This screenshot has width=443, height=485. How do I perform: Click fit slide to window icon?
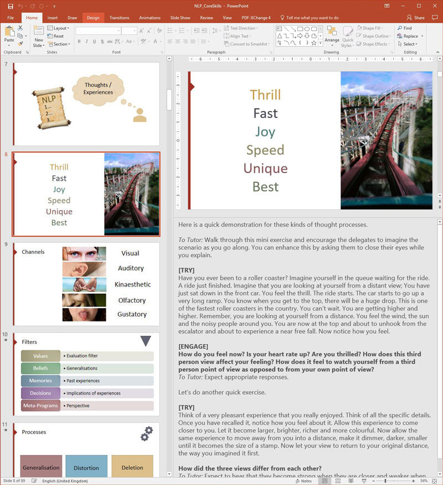434,481
